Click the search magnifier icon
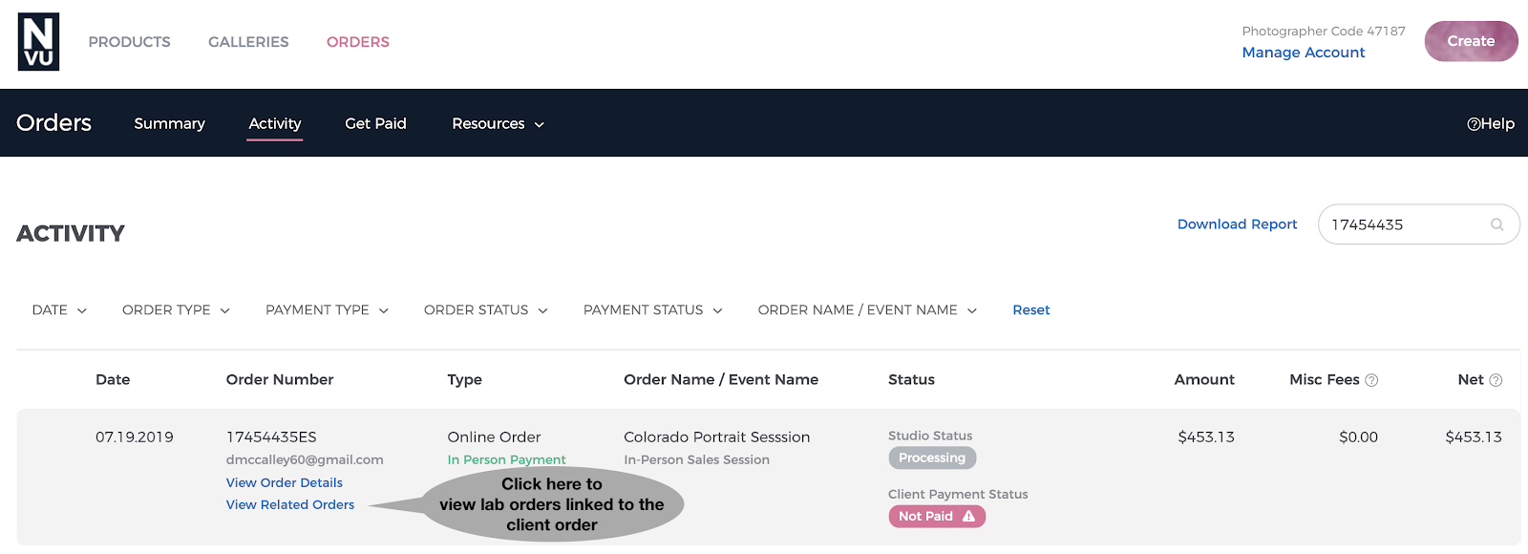The width and height of the screenshot is (1528, 554). 1496,224
